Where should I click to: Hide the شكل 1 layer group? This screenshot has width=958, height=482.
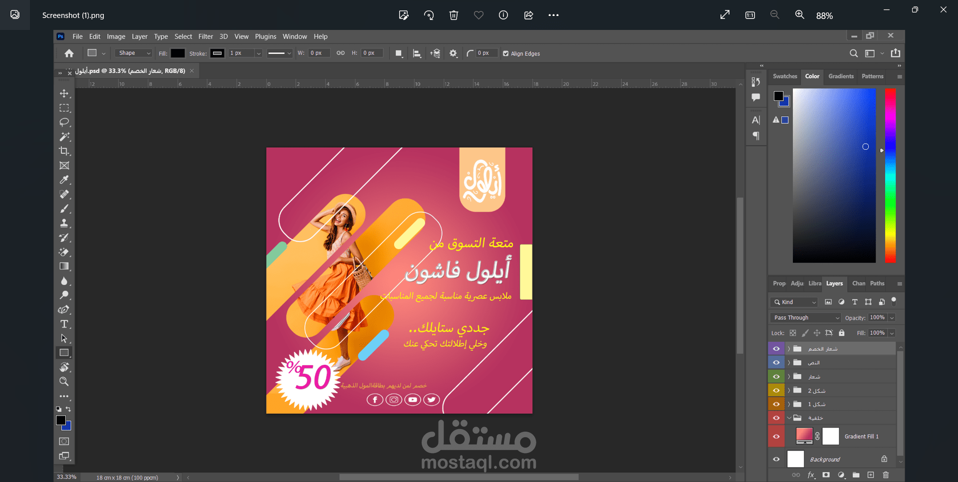[x=776, y=404]
